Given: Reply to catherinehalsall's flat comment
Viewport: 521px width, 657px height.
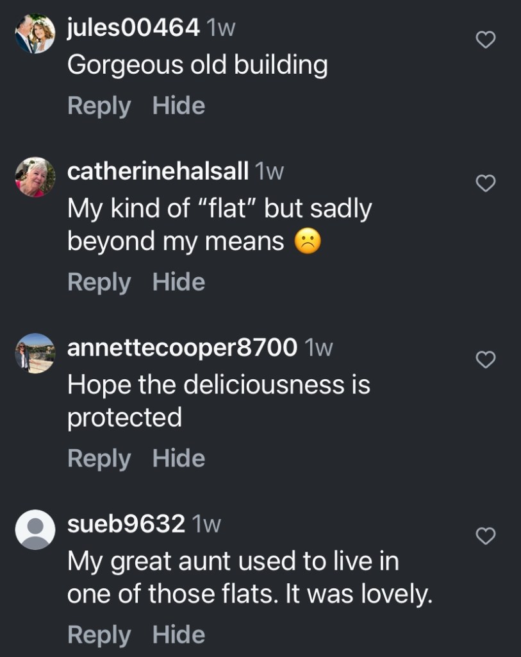Looking at the screenshot, I should coord(99,282).
